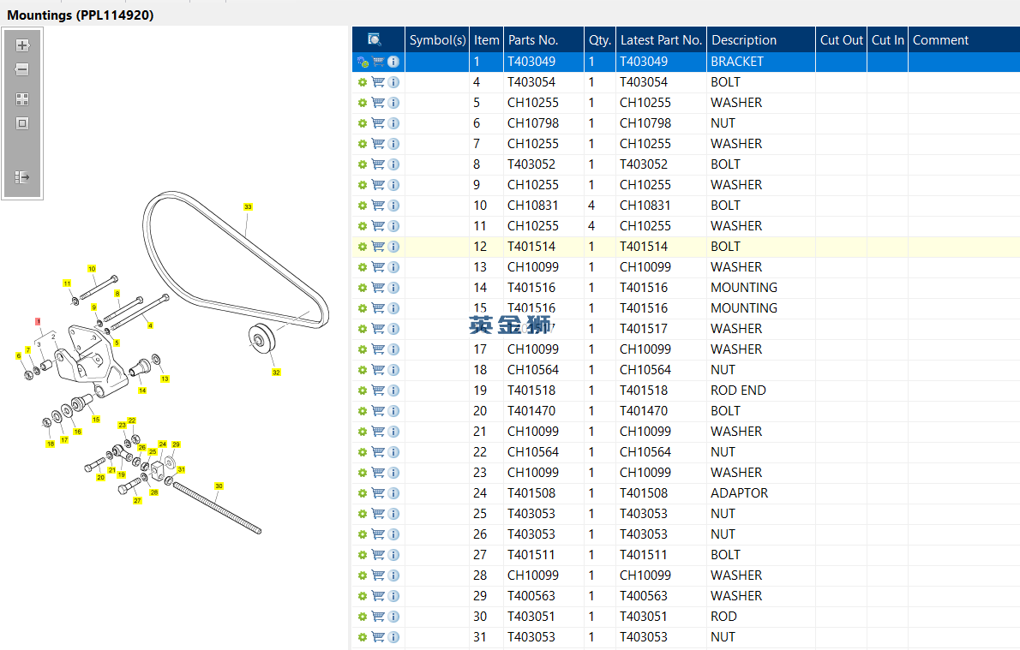Click the single-square fit view icon

coord(22,123)
